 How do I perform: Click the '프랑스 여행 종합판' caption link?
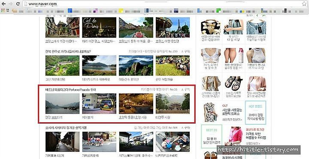pyautogui.click(x=167, y=41)
